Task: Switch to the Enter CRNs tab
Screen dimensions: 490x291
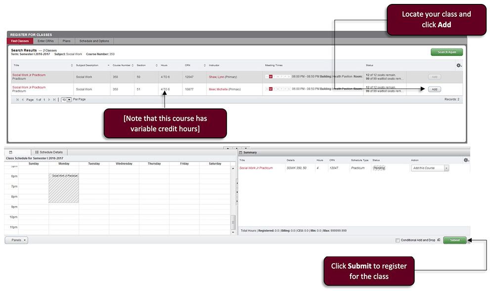Action: 45,41
